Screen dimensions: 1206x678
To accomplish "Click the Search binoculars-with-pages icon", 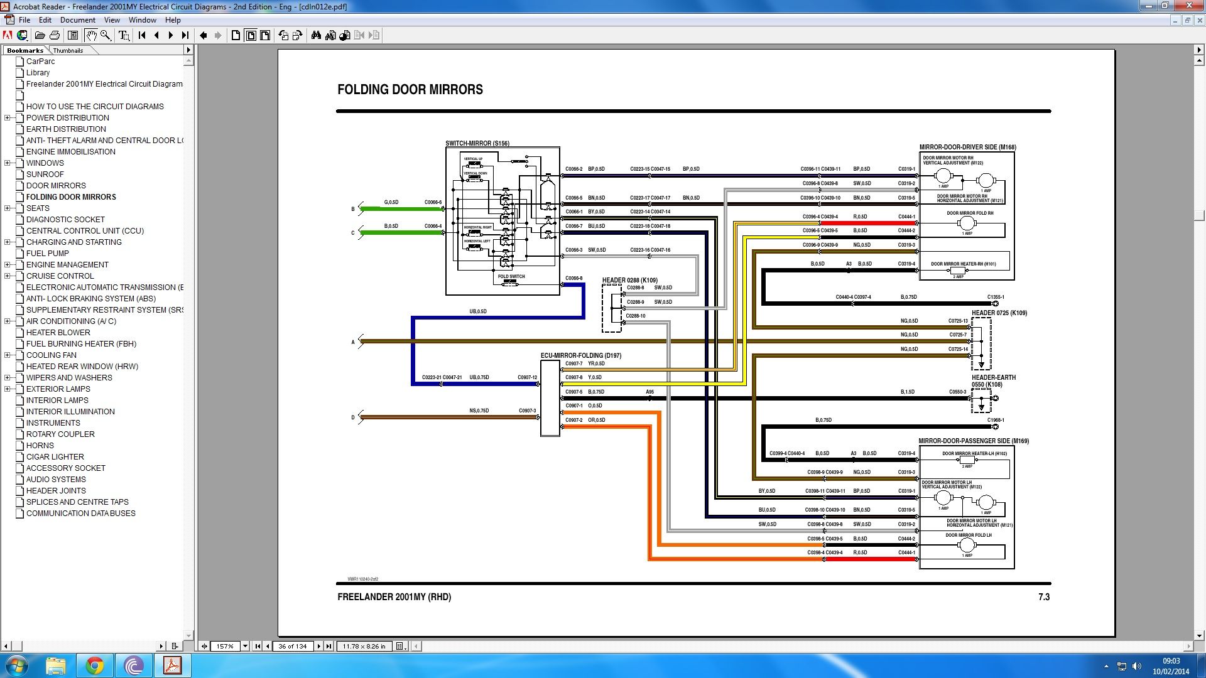I will point(330,35).
